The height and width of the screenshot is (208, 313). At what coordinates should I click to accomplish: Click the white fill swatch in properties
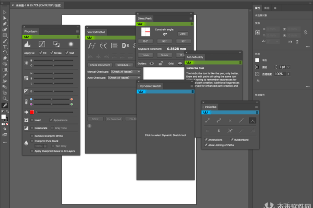pos(257,60)
